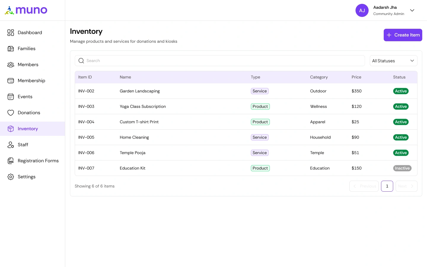Screen dimensions: 427x267
Task: Expand the user account menu chevron
Action: tap(412, 10)
